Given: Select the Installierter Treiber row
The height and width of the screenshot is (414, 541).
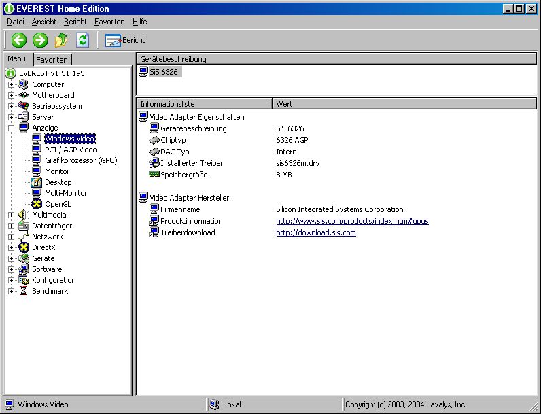Looking at the screenshot, I should [336, 163].
